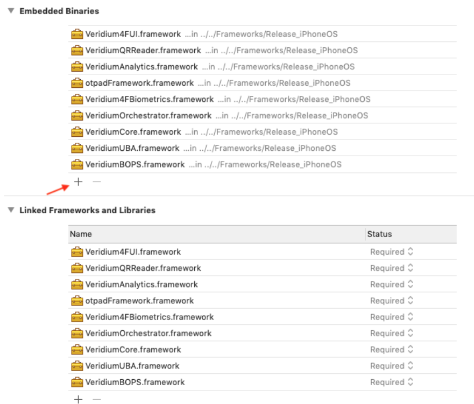474x404 pixels.
Task: Select embedded VeridiumUBA.framework name text
Action: click(132, 148)
